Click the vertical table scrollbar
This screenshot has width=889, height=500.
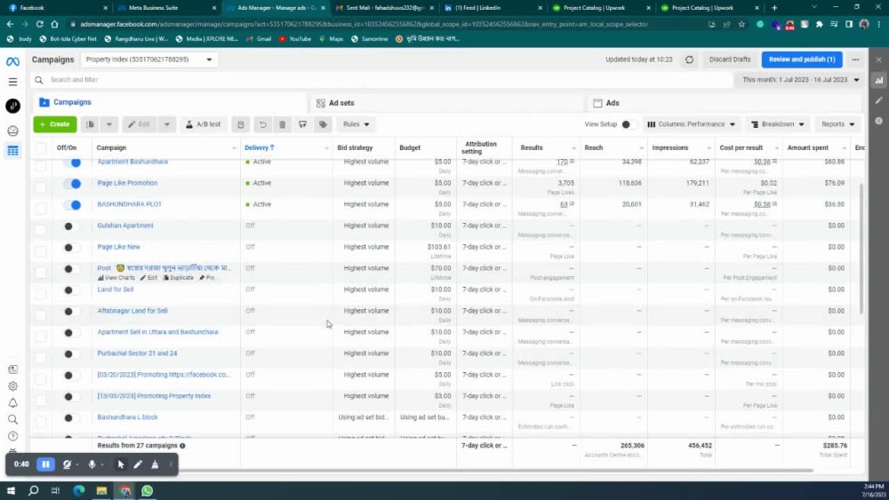861,249
